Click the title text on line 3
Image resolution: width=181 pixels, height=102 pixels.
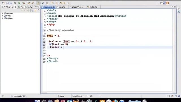tap(86, 16)
